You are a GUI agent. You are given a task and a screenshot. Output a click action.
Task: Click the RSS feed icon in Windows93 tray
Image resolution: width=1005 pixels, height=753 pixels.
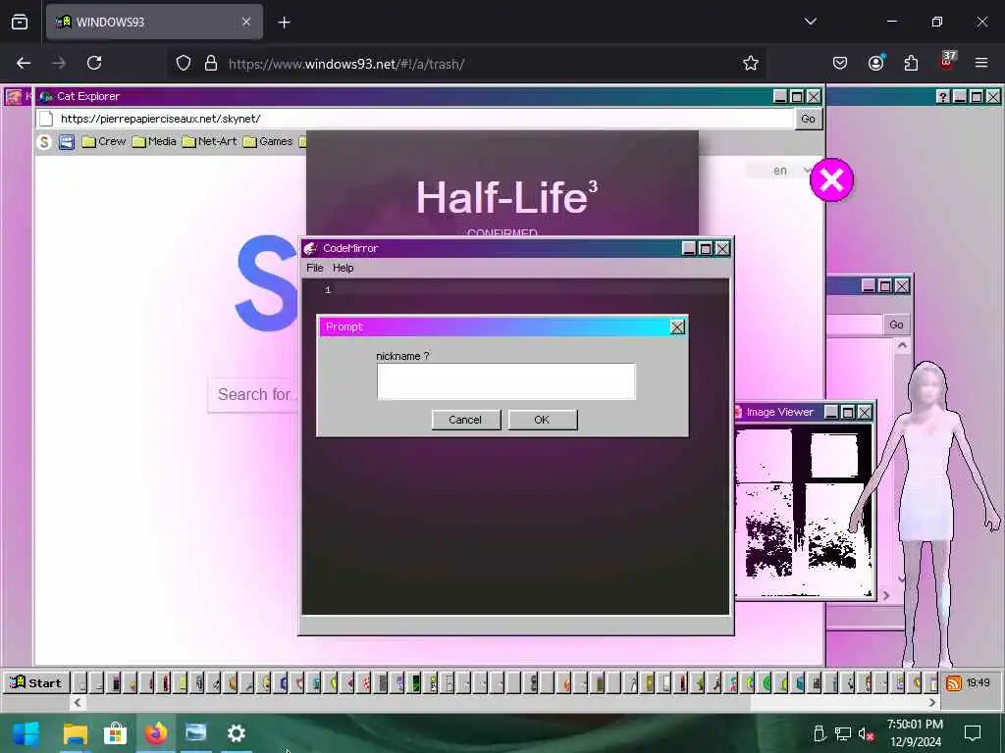953,683
